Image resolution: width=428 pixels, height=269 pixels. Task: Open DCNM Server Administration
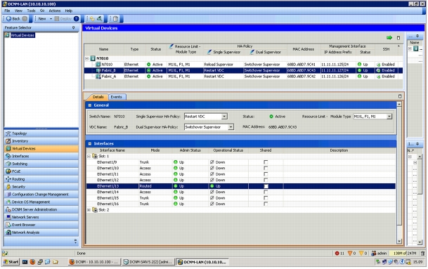coord(41,210)
